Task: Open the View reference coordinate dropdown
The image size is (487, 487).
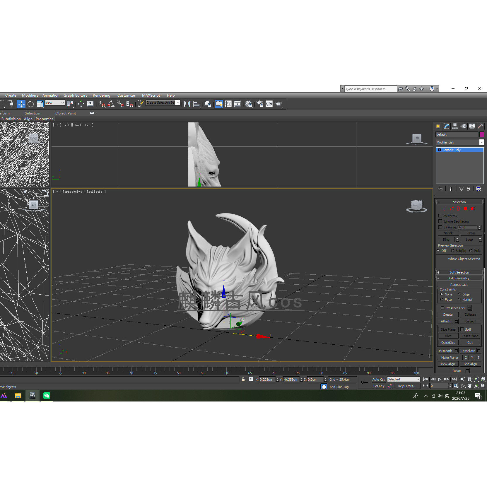Action: [55, 103]
